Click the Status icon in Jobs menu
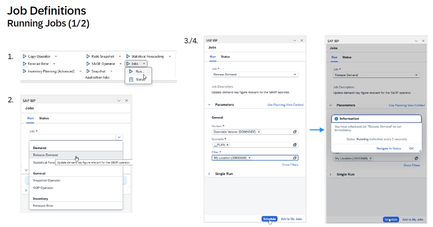433x227 pixels. pyautogui.click(x=131, y=79)
